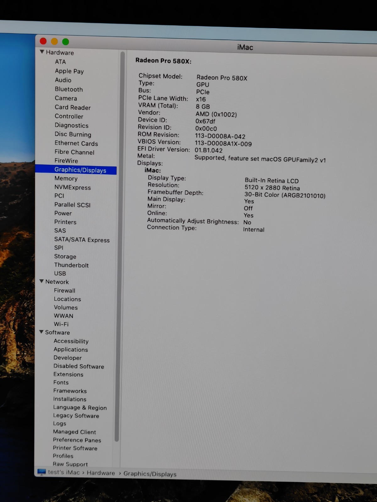Open Firewall under Network
The width and height of the screenshot is (377, 502).
pyautogui.click(x=64, y=290)
